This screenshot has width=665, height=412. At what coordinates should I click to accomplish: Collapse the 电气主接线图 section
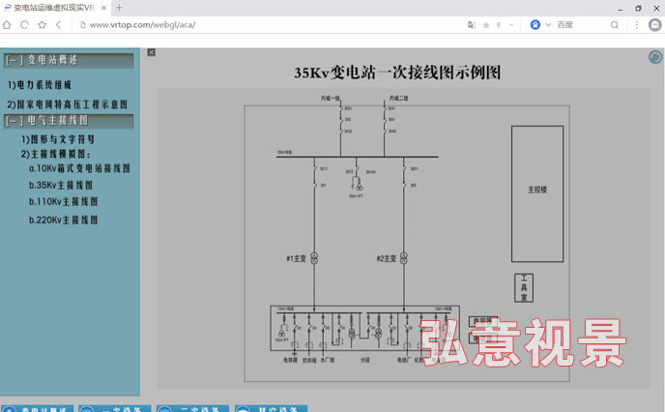69,121
